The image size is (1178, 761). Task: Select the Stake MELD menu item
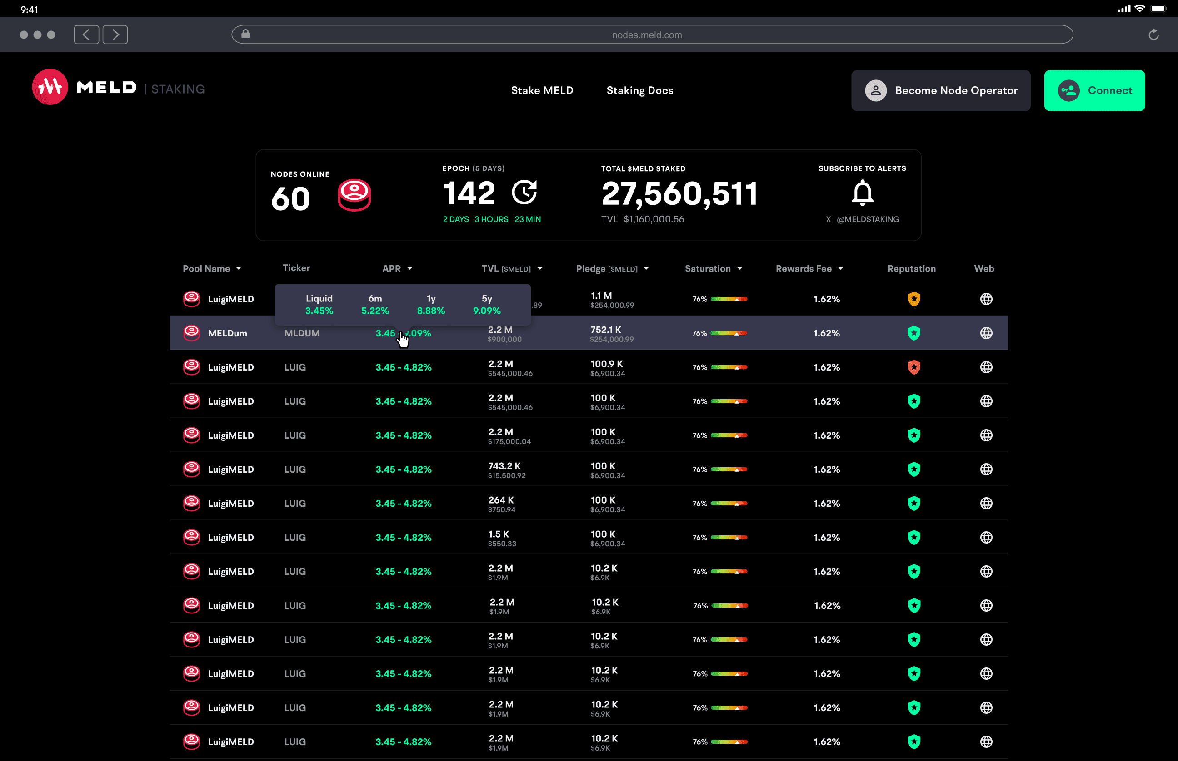coord(542,90)
